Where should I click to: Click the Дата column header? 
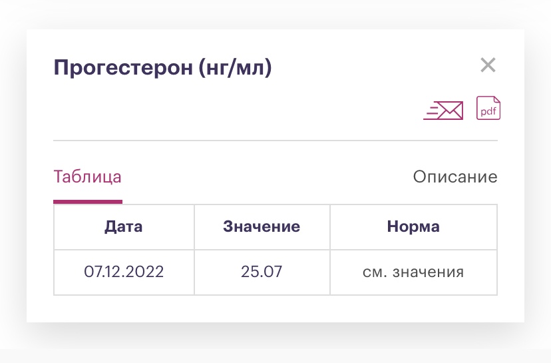(124, 226)
